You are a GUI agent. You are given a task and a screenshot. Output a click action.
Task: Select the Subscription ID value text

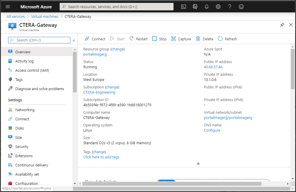117,105
